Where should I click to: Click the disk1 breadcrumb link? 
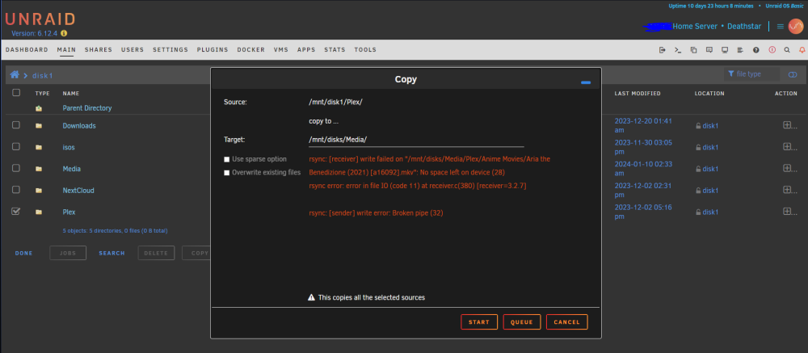point(43,75)
